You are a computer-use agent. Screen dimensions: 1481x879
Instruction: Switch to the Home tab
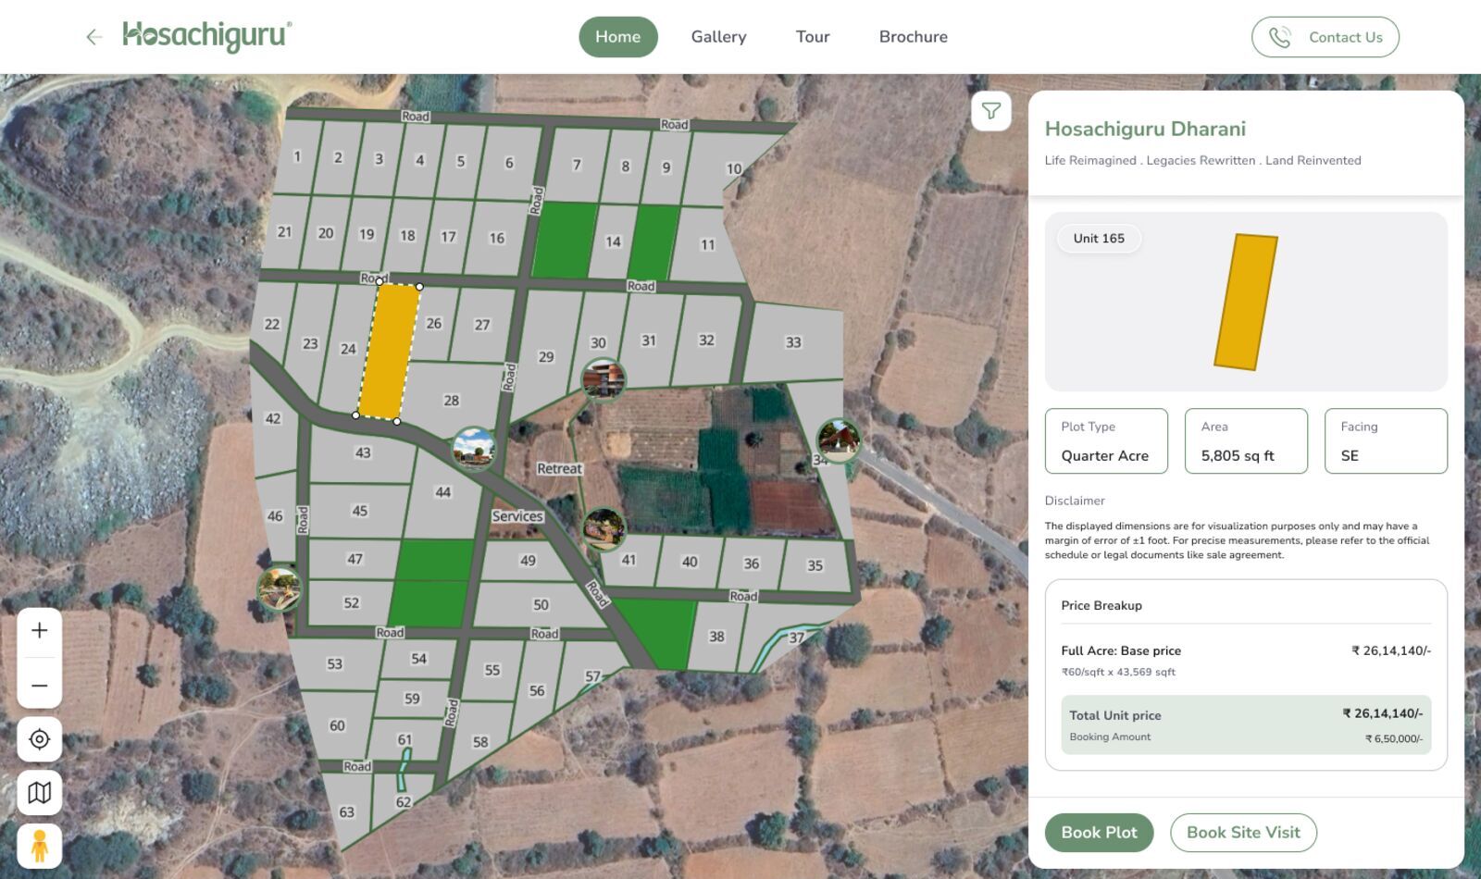(x=618, y=37)
